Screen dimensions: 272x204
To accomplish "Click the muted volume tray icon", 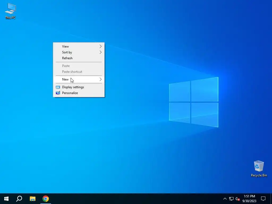I will point(237,199).
